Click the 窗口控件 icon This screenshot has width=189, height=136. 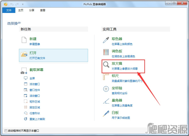tap(26, 90)
